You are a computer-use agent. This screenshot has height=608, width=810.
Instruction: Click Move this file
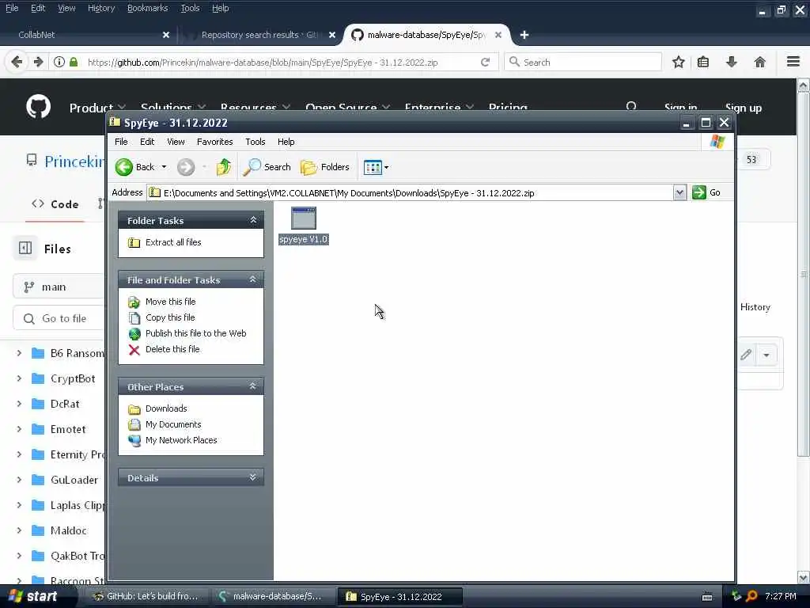click(x=171, y=302)
